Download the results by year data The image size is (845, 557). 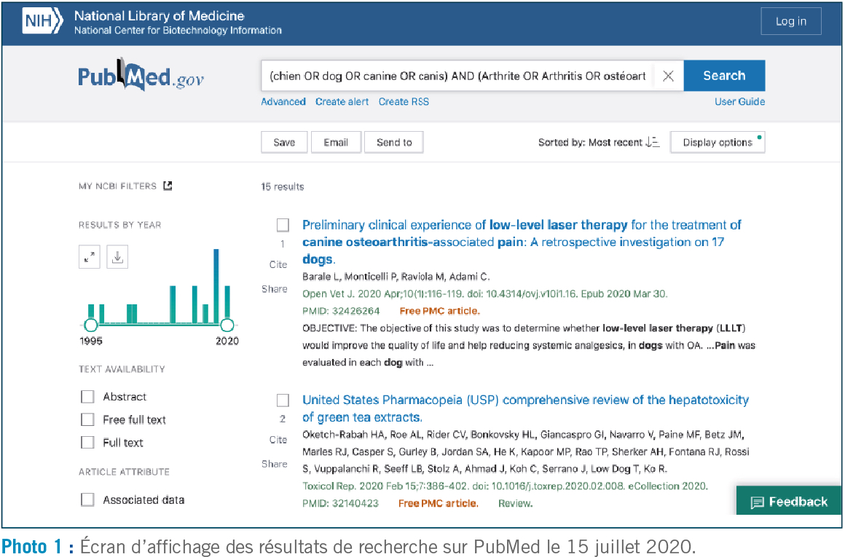(x=117, y=257)
